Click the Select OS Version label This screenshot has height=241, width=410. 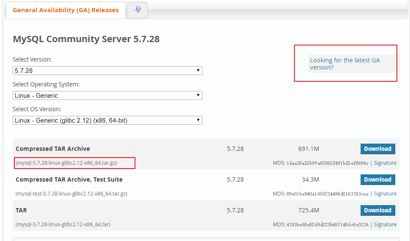[x=37, y=109]
